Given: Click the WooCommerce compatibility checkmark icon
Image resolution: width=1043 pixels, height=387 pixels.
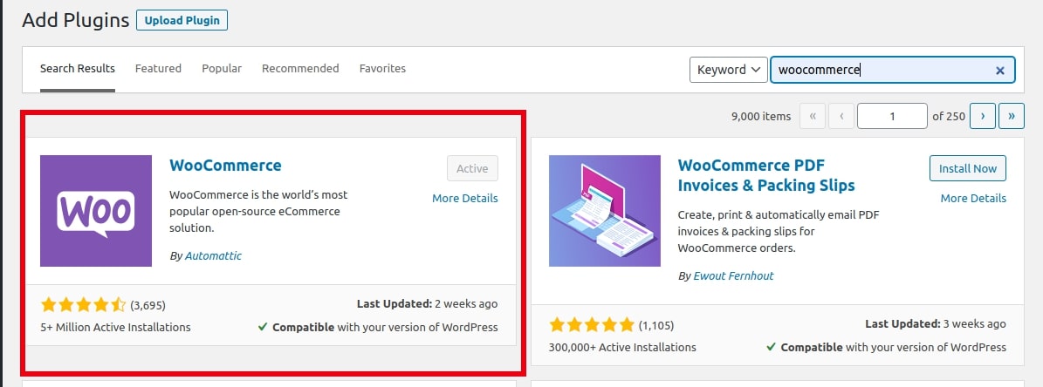Looking at the screenshot, I should pos(263,327).
